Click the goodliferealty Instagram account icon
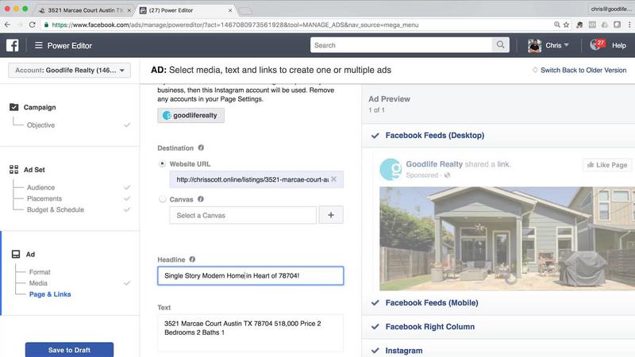This screenshot has width=635, height=357. click(x=167, y=115)
